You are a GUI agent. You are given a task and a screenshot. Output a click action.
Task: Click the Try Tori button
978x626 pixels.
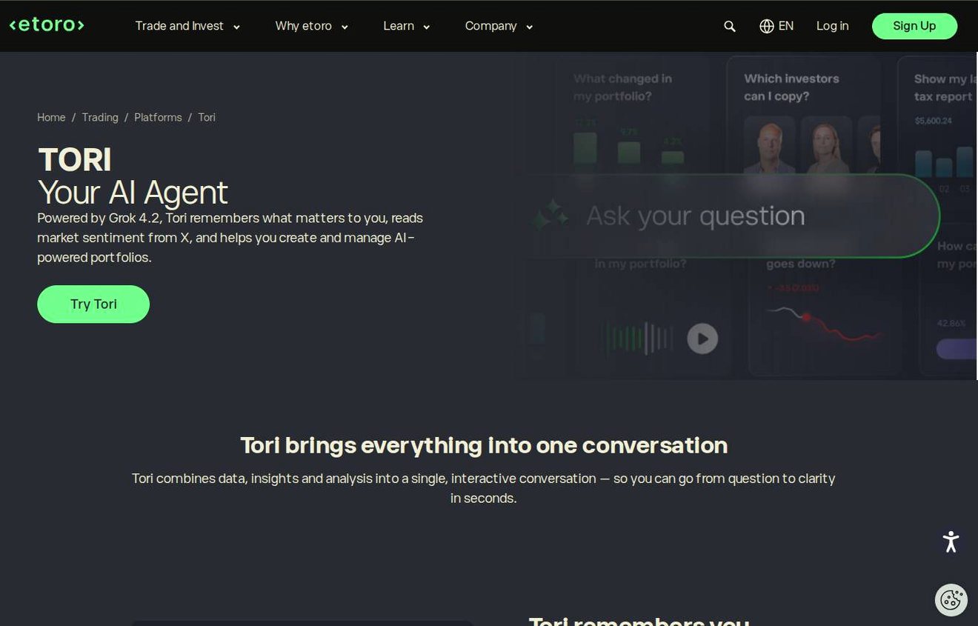pos(93,304)
